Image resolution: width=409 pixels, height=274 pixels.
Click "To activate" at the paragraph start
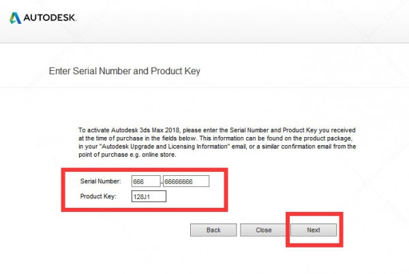[93, 129]
